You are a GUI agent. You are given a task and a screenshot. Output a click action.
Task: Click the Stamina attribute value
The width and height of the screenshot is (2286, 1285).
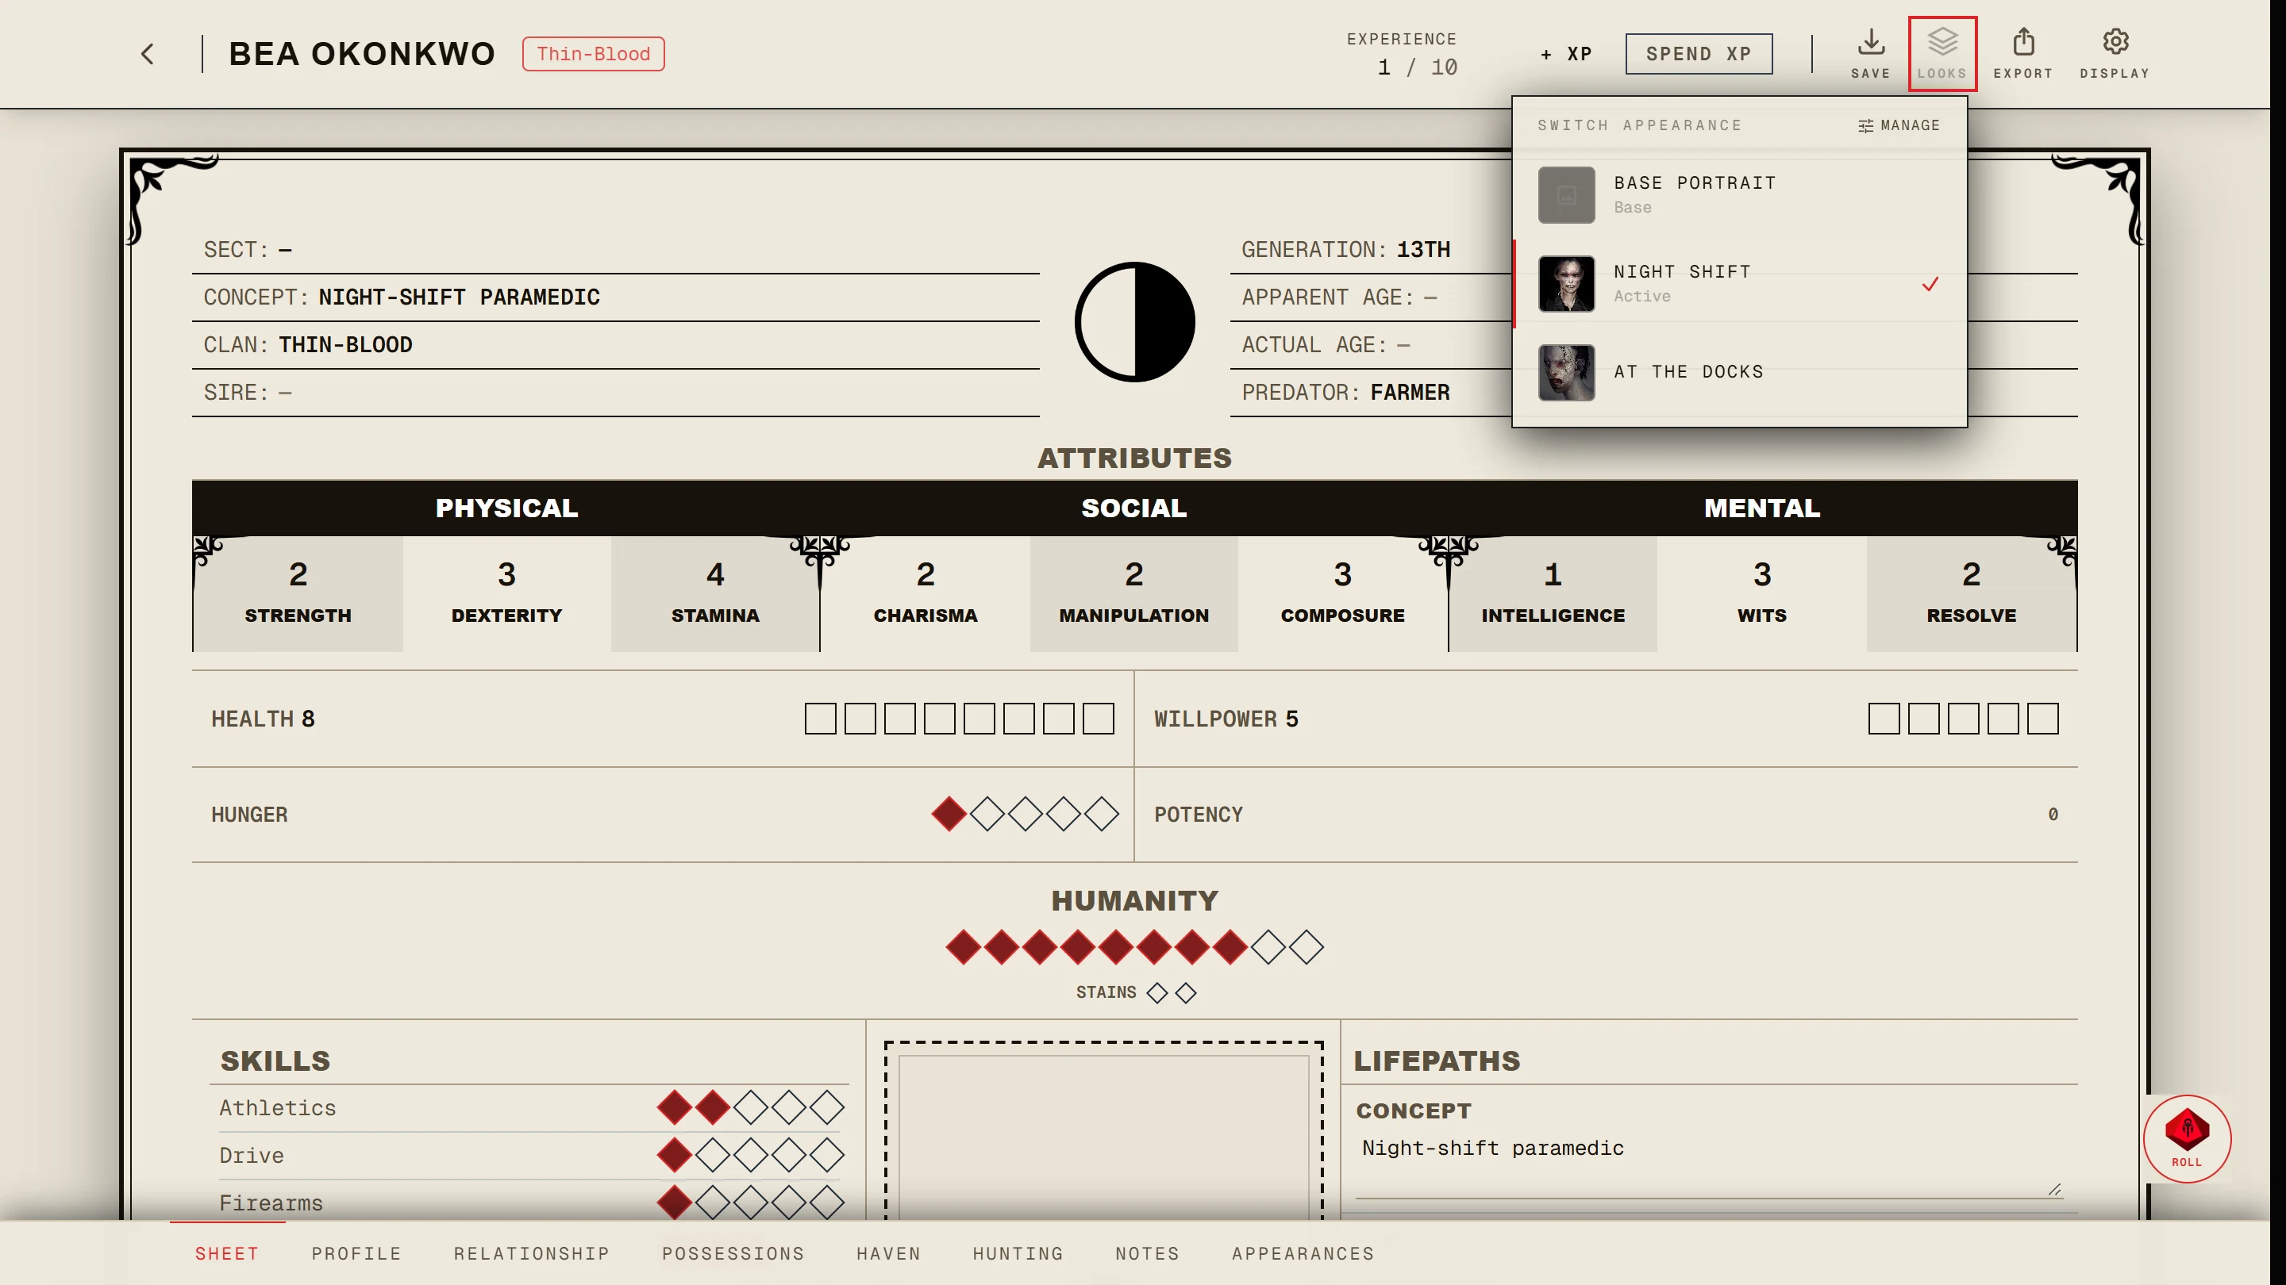point(715,574)
